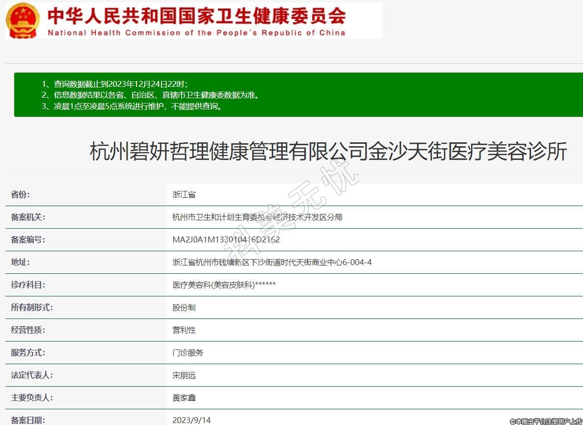
Task: Click the third notice about early-morning system maintenance
Action: click(132, 106)
